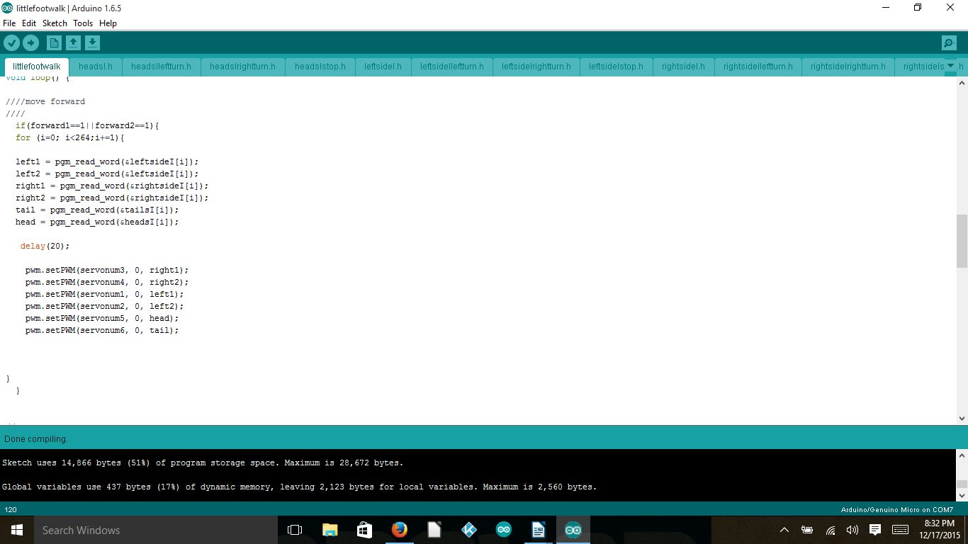Click the 8:32 PM clock

[x=939, y=523]
